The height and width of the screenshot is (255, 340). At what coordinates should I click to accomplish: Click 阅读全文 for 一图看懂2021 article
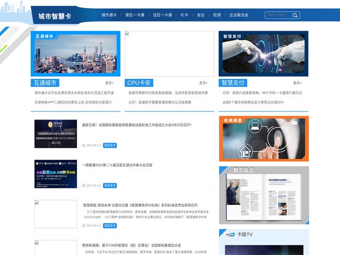pyautogui.click(x=110, y=186)
